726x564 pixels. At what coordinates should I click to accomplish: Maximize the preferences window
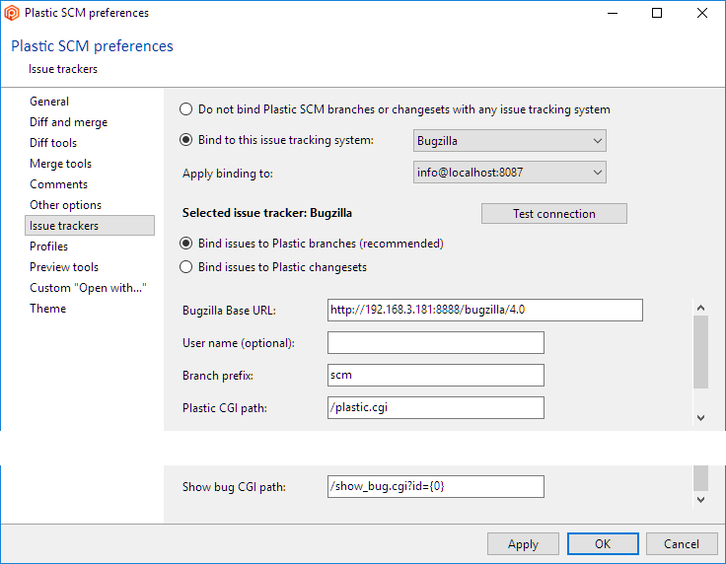657,13
